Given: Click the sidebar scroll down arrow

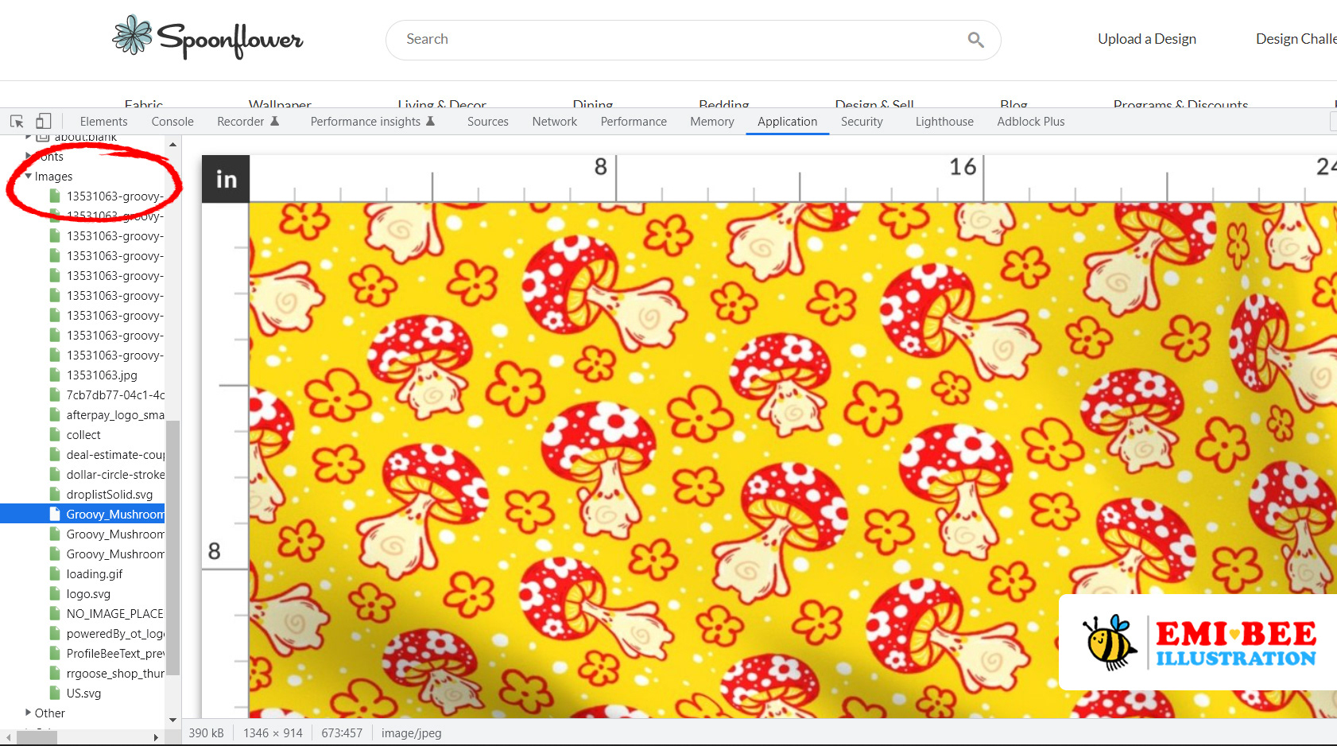Looking at the screenshot, I should [x=172, y=720].
